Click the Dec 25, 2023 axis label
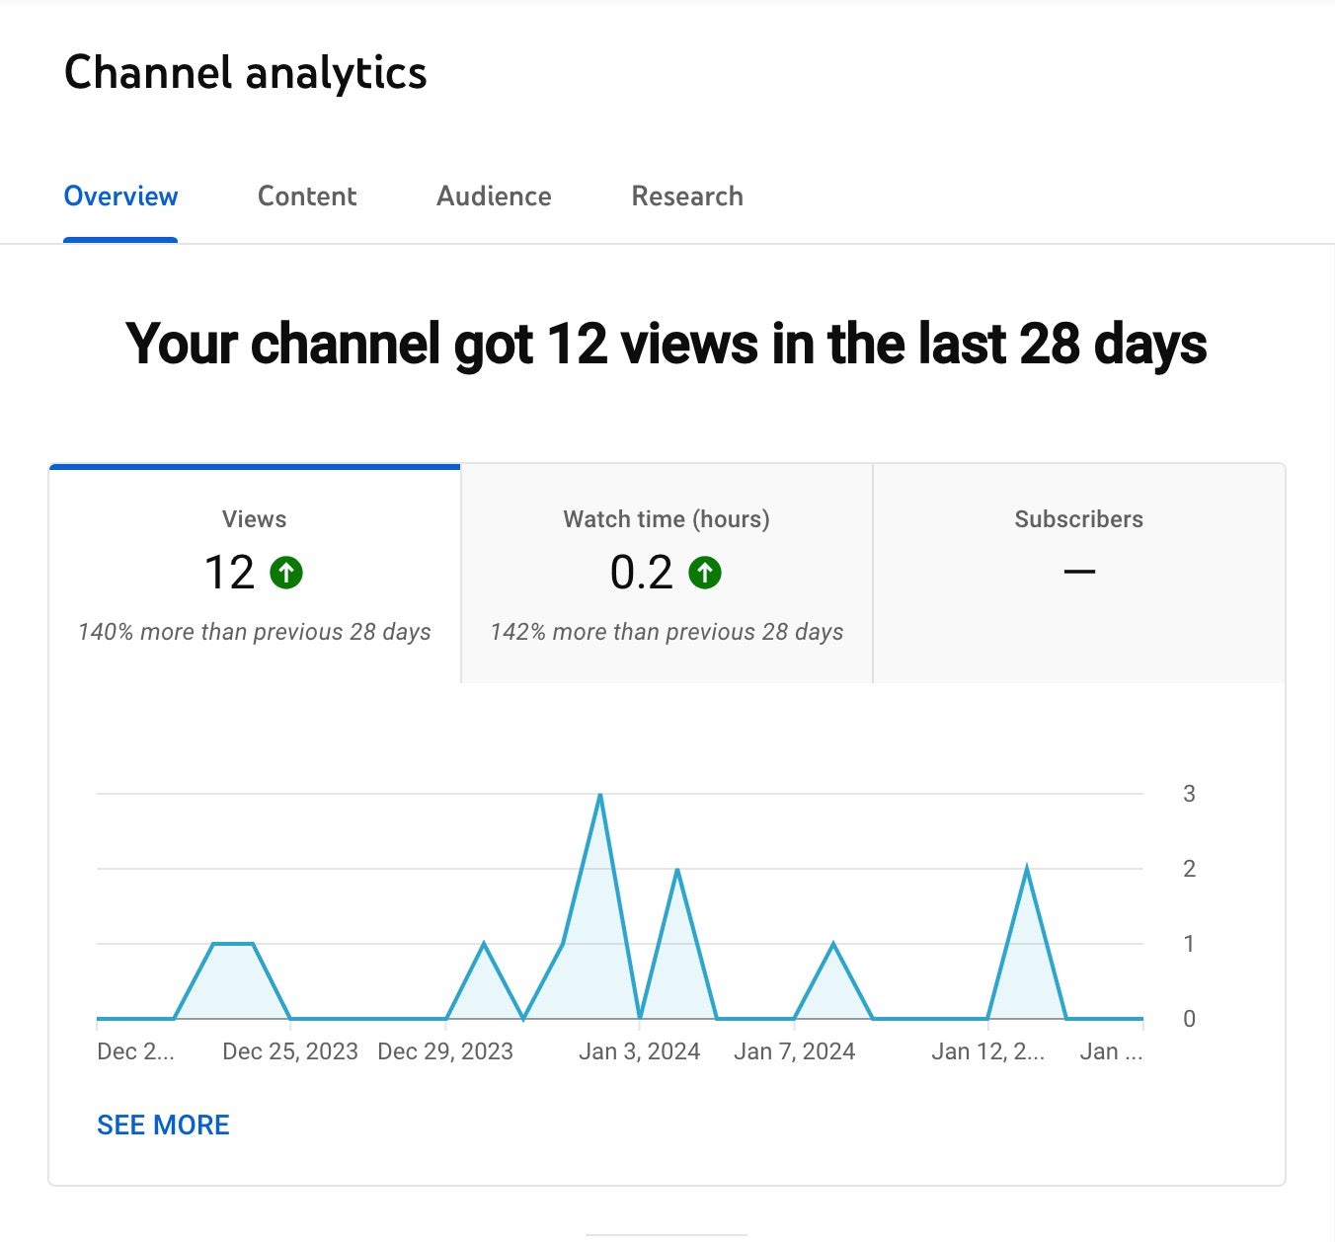Screen dimensions: 1335x1242 (x=290, y=1051)
